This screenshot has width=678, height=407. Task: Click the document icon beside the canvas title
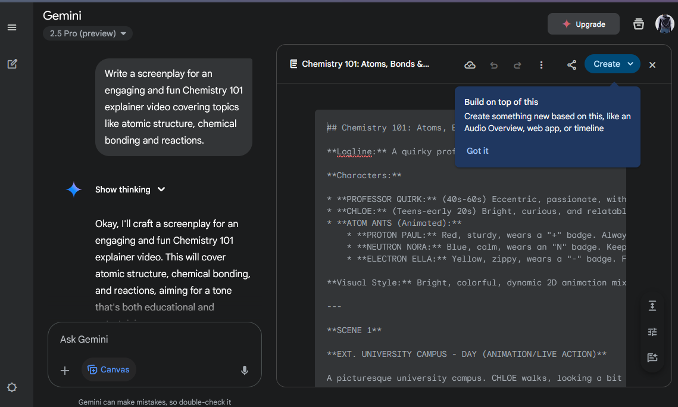293,64
